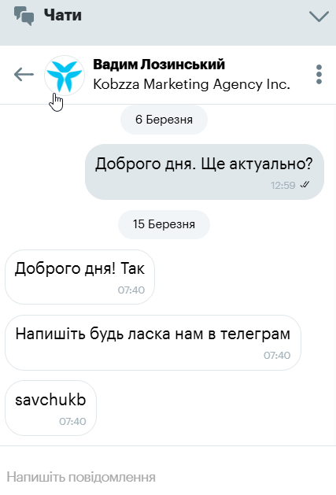Click the 07:40 timestamp under savchukb
Viewport: 336px width, 495px height.
tap(72, 422)
